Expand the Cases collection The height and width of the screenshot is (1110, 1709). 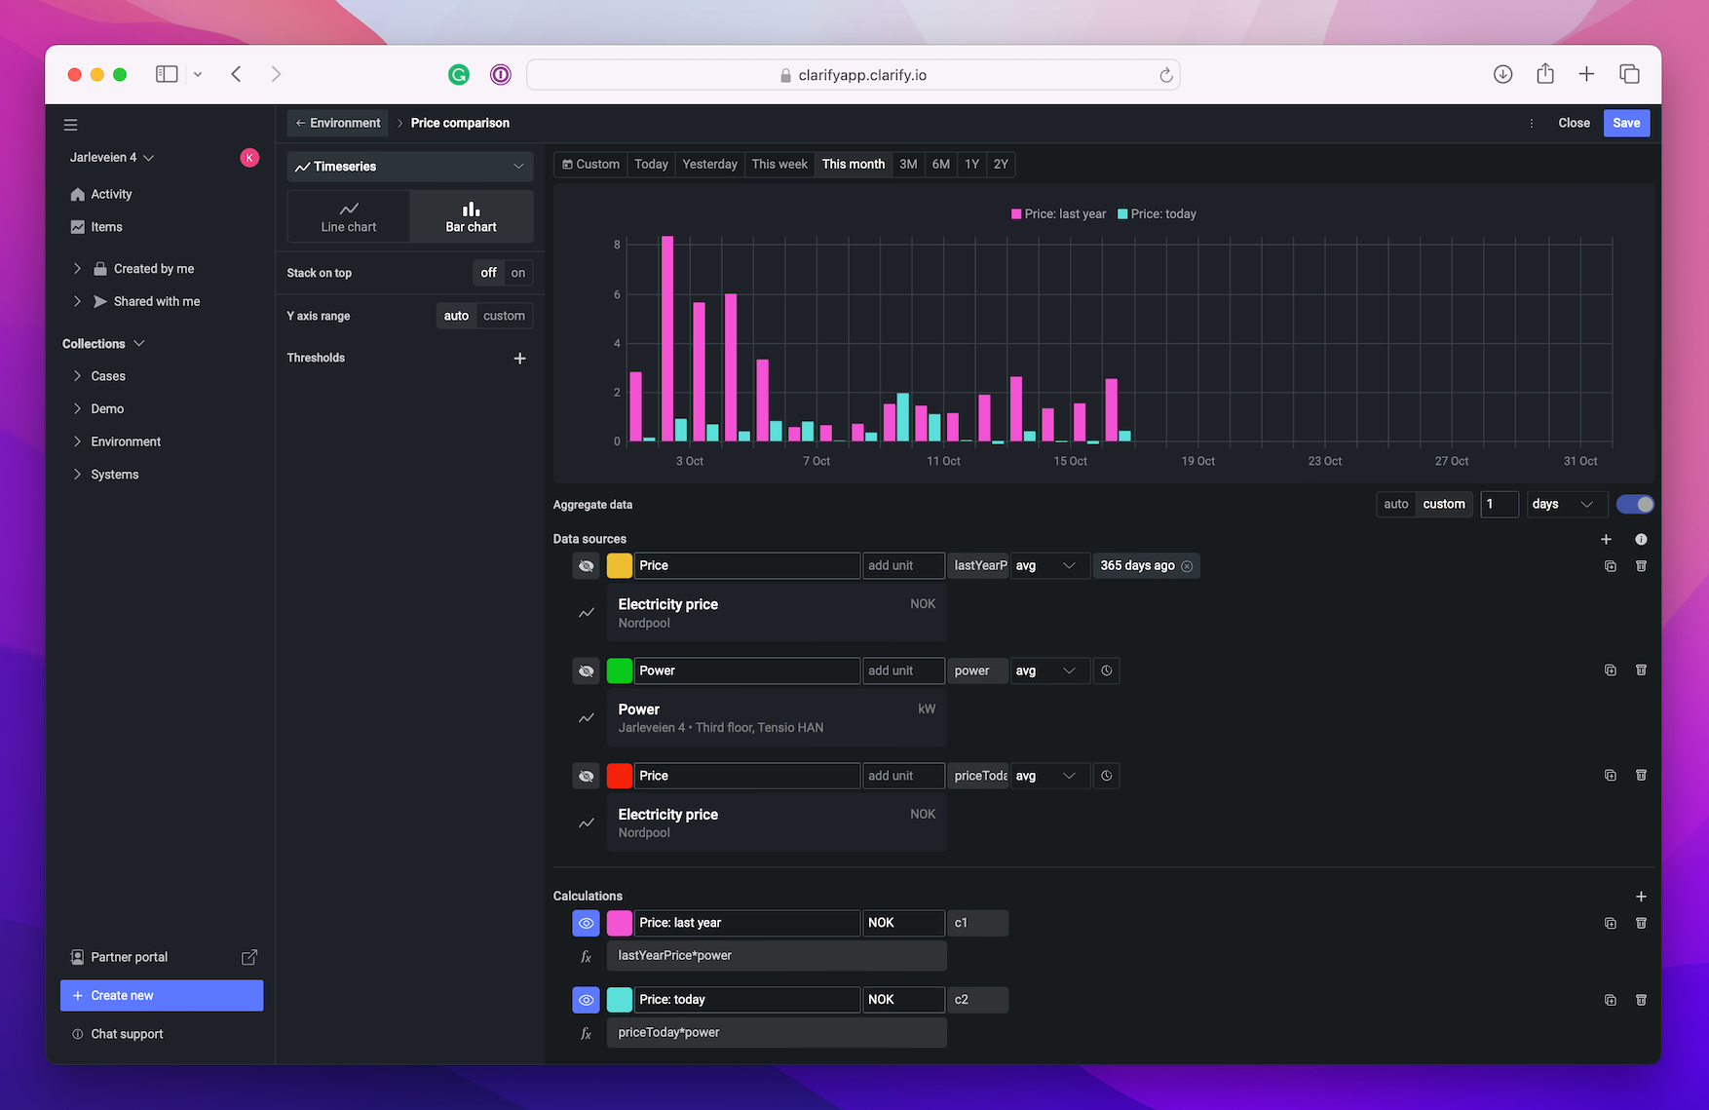click(77, 376)
